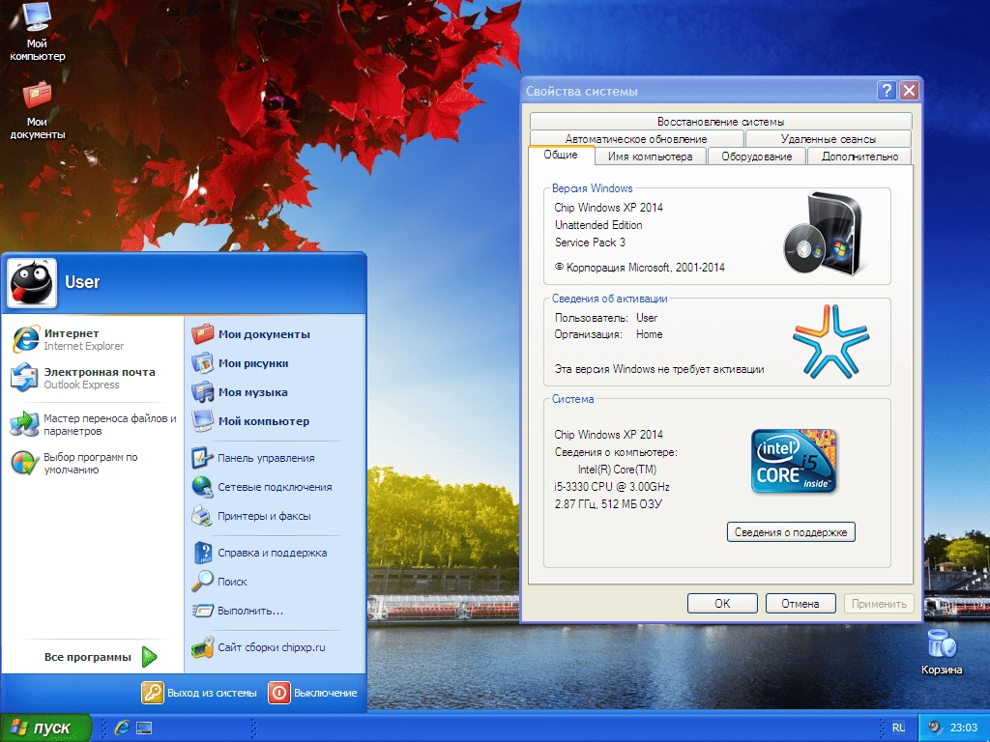Click 'Организация:' label text
The height and width of the screenshot is (742, 990).
[588, 334]
